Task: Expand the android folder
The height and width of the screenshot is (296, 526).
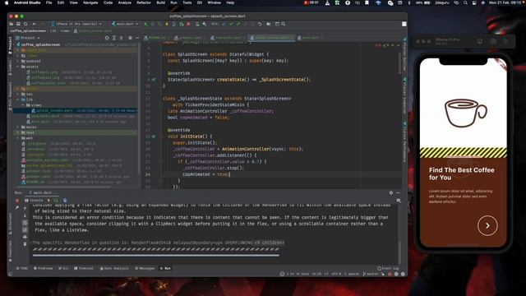Action: [x=18, y=62]
